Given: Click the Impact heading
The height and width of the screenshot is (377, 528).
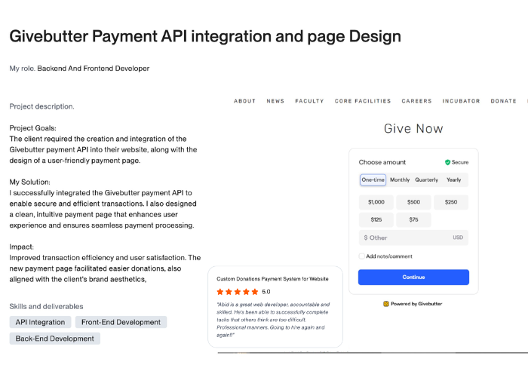Looking at the screenshot, I should [22, 247].
